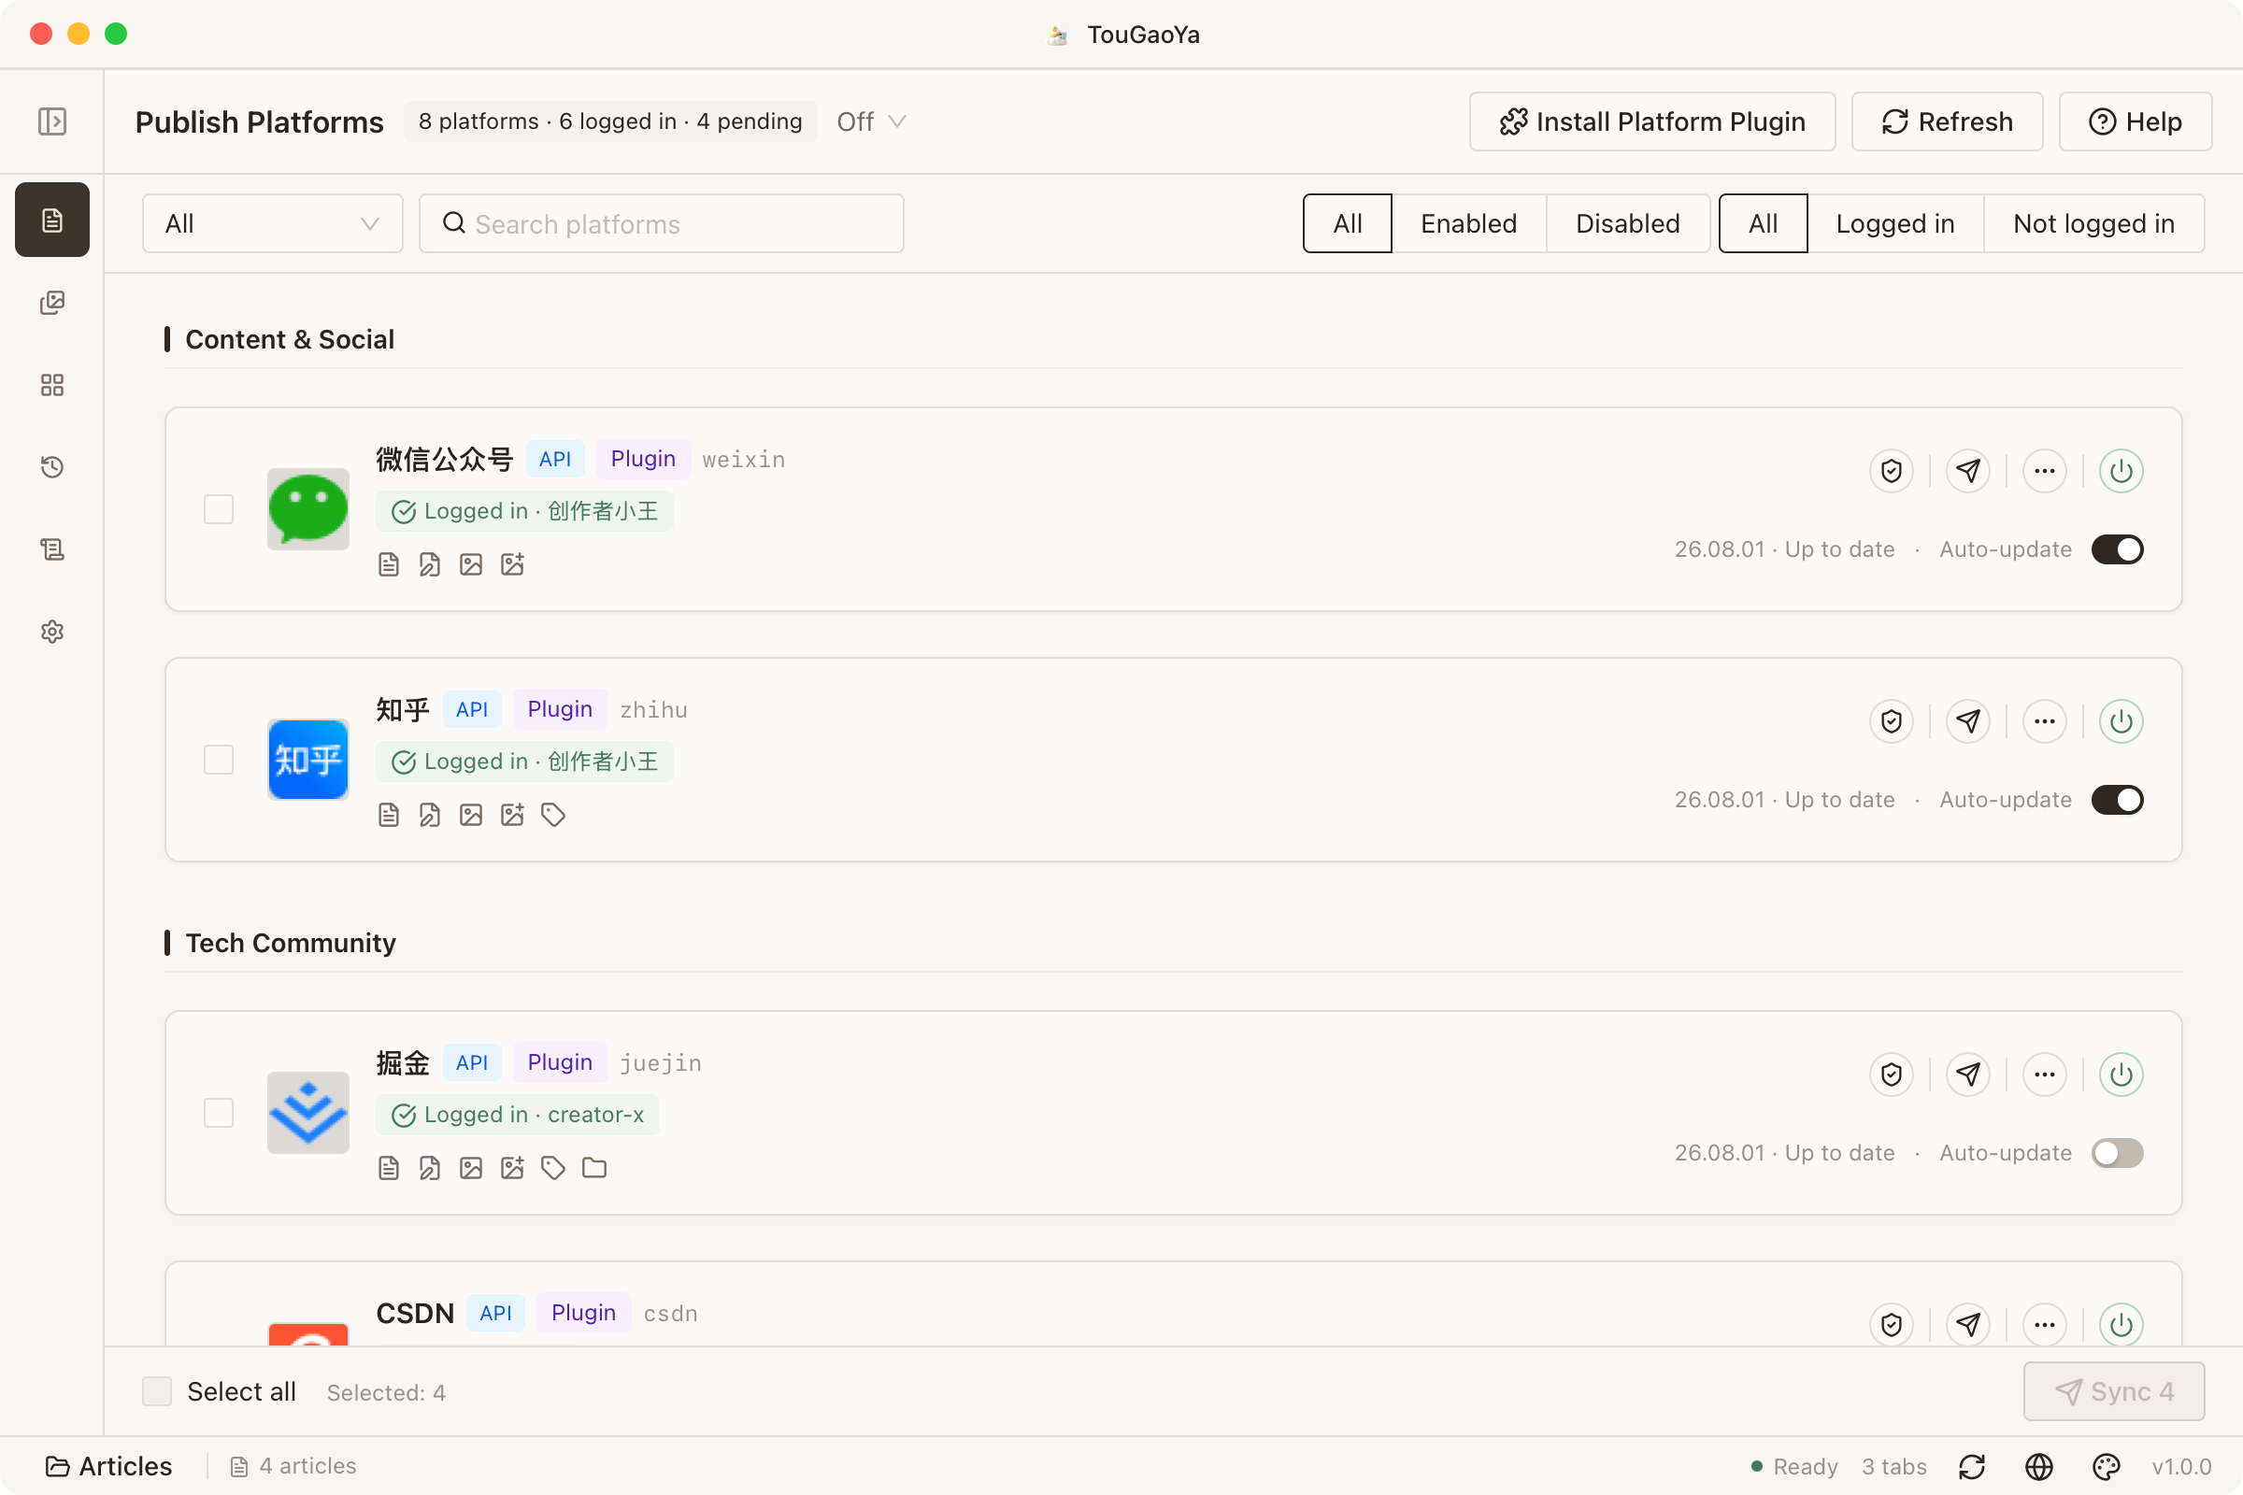Check the 知乎 platform checkbox
The height and width of the screenshot is (1495, 2243).
(219, 760)
